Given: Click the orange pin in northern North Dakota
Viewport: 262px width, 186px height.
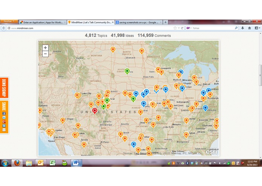Looking at the screenshot, I should (x=142, y=51).
